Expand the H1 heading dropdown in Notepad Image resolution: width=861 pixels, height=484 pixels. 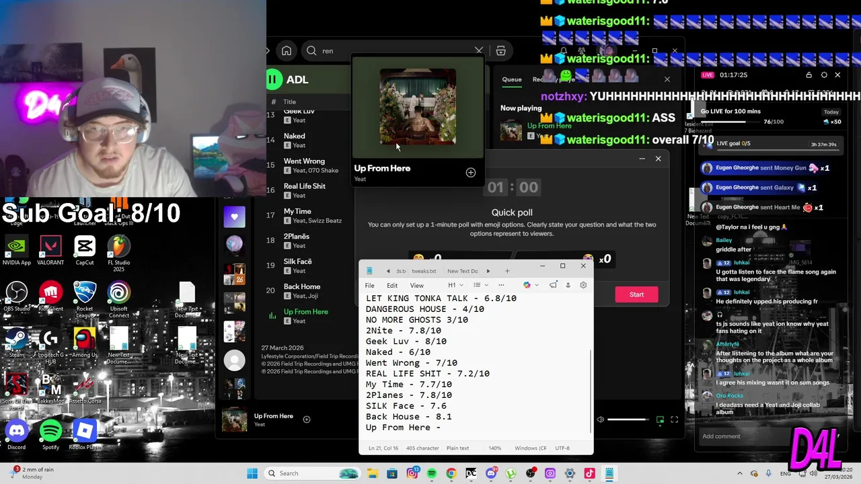tap(455, 285)
